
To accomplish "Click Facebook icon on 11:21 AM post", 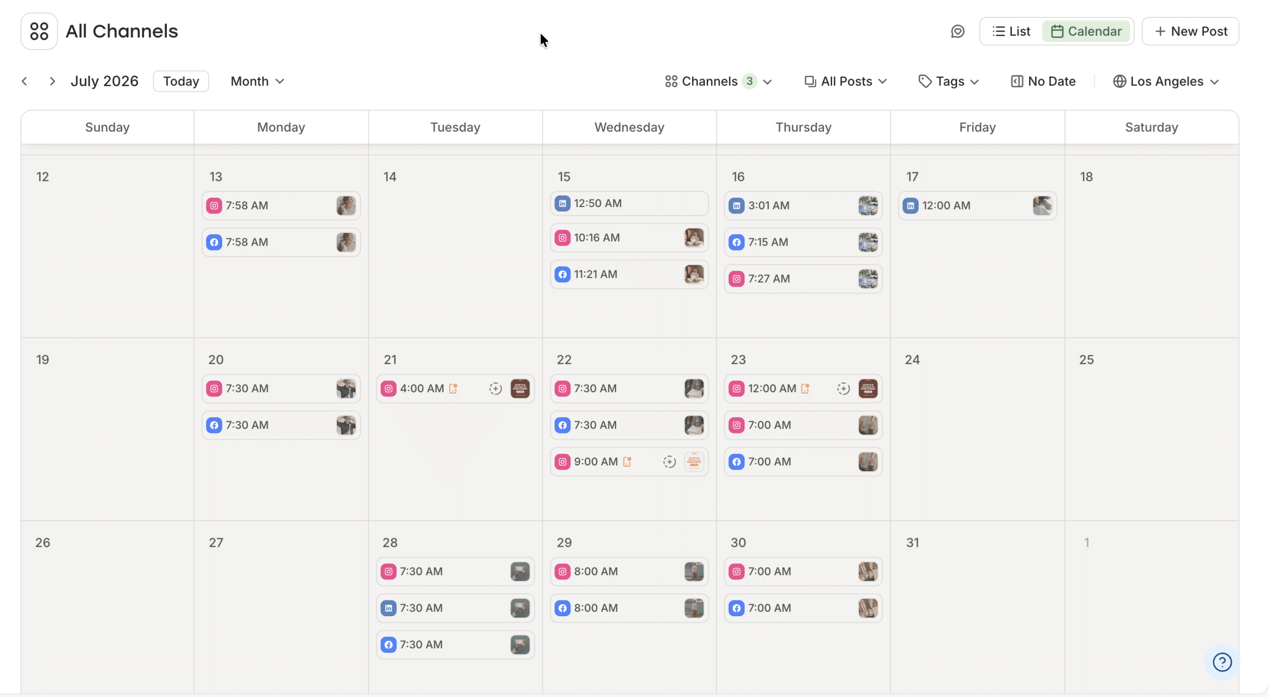I will coord(562,274).
